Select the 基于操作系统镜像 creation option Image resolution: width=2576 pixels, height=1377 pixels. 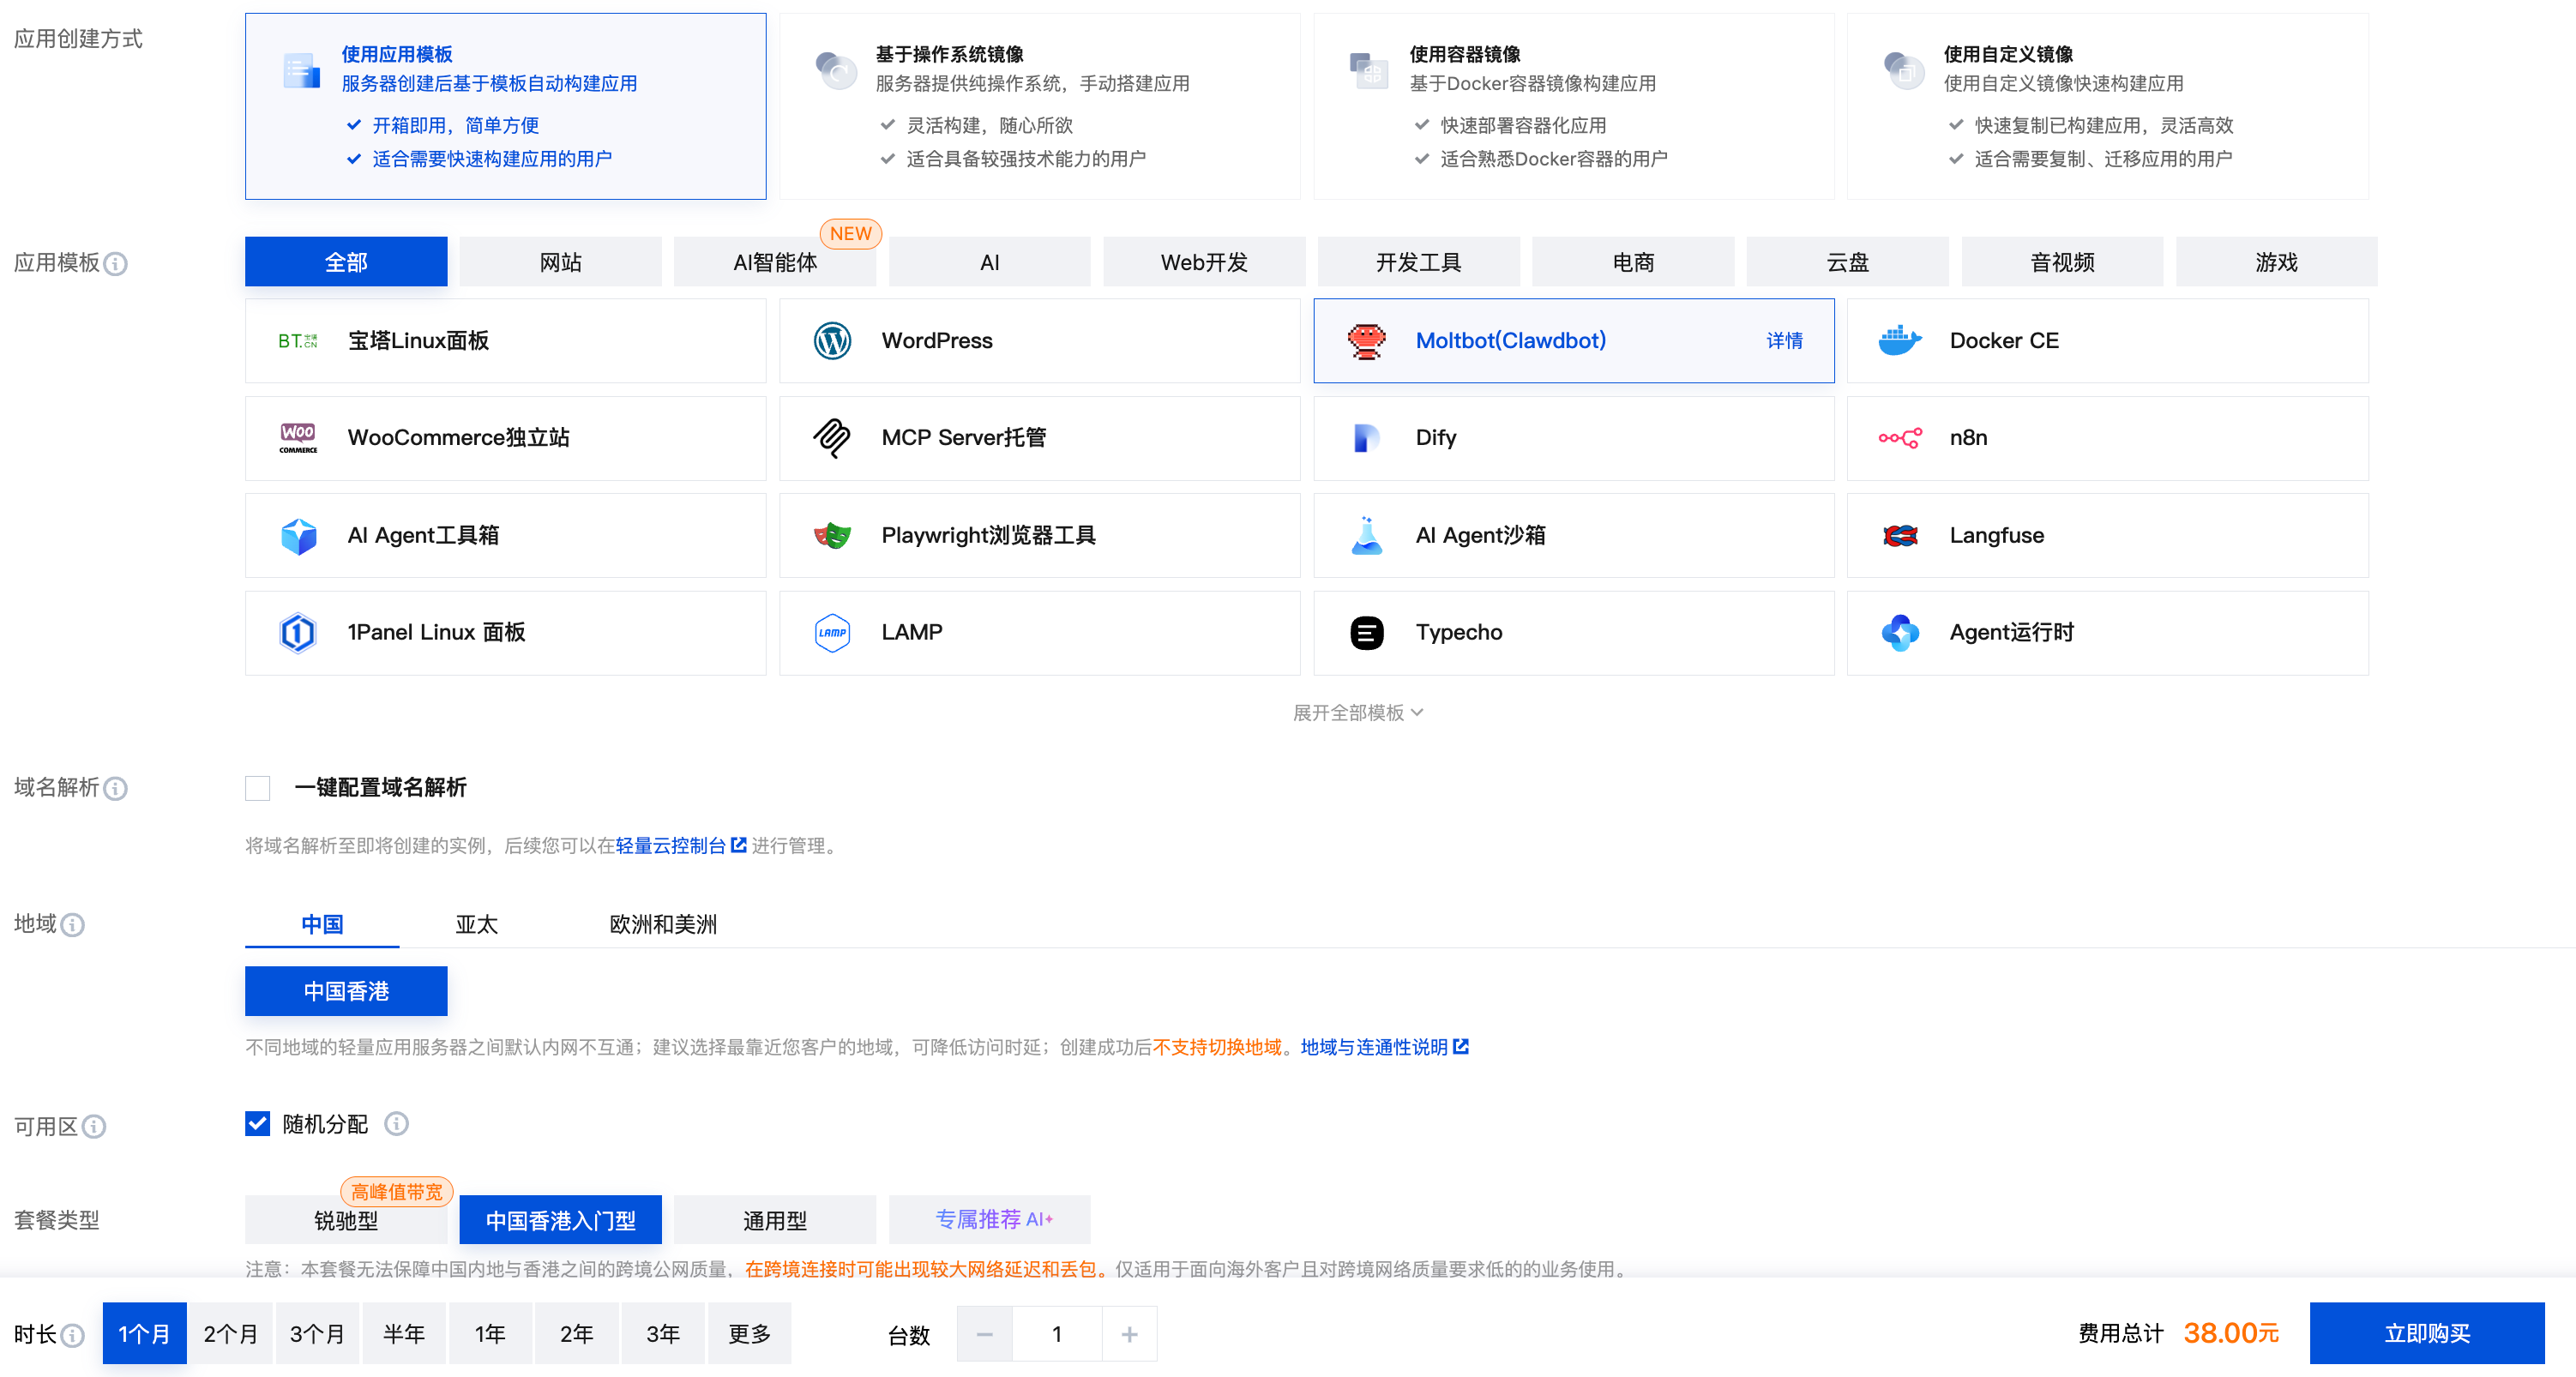click(1039, 106)
